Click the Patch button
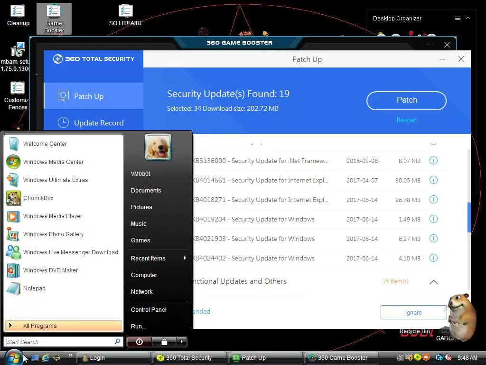 click(406, 101)
